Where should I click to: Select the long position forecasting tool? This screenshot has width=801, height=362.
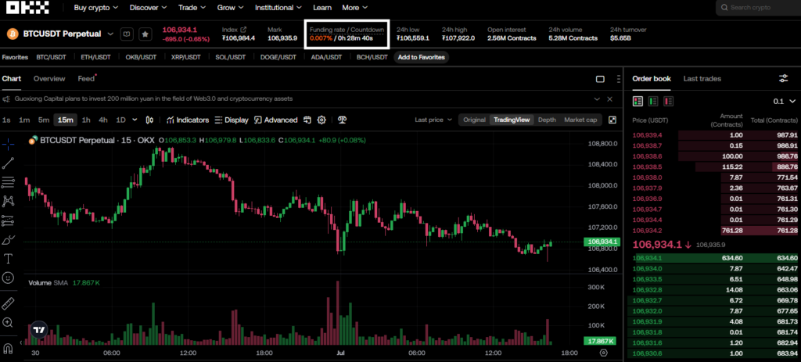[x=8, y=220]
